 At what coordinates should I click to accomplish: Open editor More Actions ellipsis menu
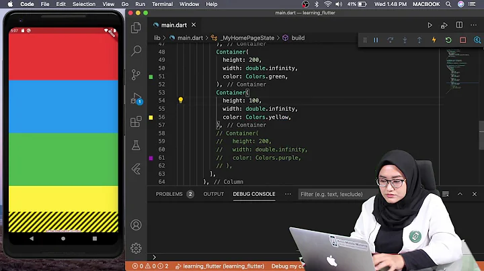click(x=474, y=25)
